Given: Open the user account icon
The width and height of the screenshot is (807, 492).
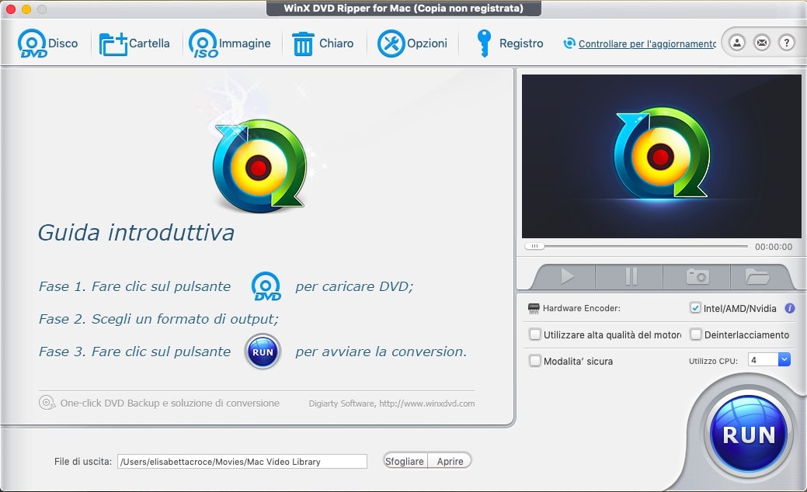Looking at the screenshot, I should tap(737, 43).
